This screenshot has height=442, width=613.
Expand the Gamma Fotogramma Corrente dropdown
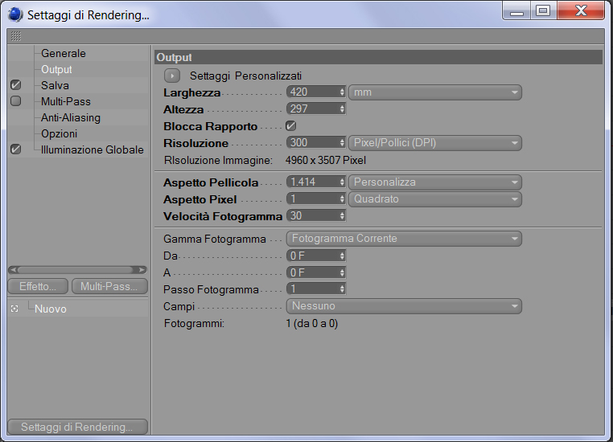(x=404, y=239)
